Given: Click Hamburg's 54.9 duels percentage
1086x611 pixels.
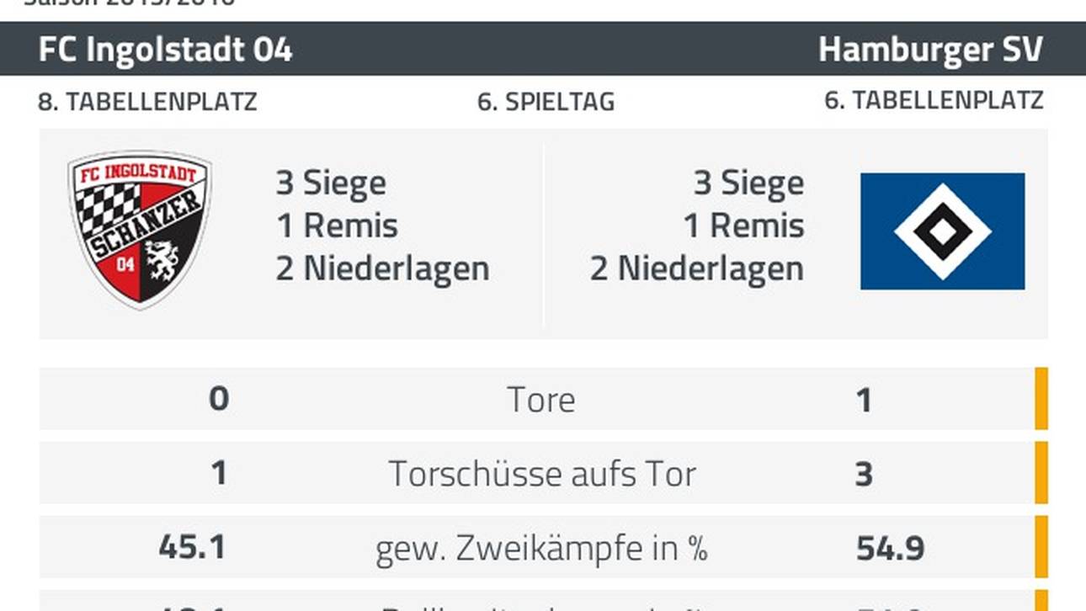Looking at the screenshot, I should tap(890, 548).
